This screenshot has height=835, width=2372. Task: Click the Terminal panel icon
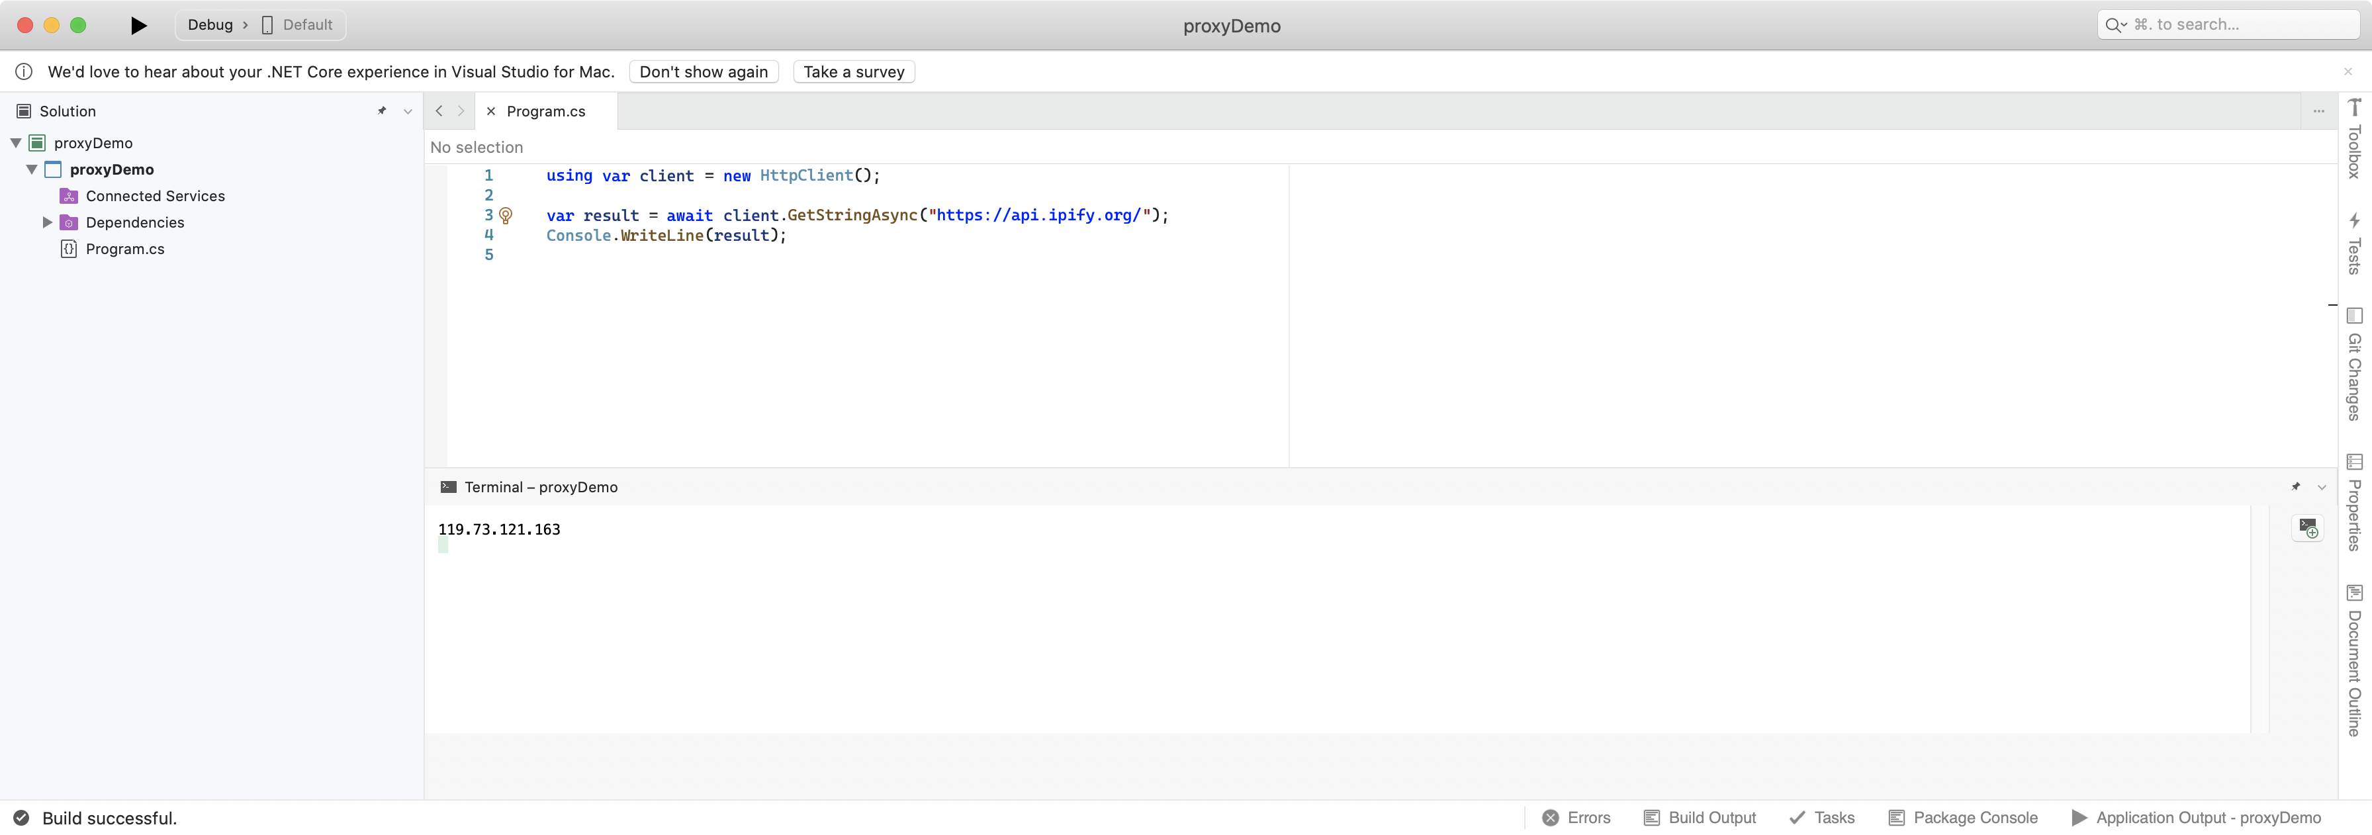pos(449,487)
